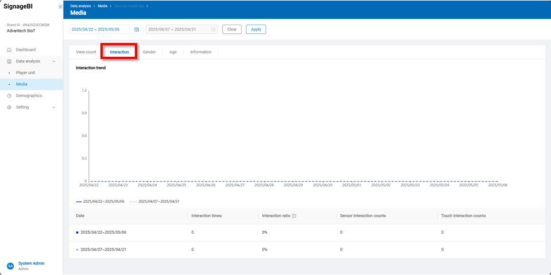Click the Demographics pie icon
This screenshot has width=551, height=275.
coord(9,96)
